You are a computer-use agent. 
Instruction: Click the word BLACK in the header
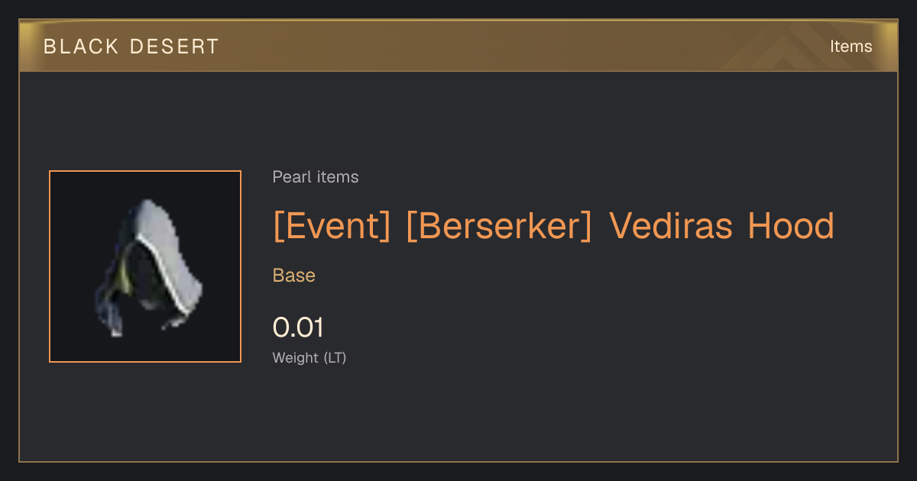[x=80, y=47]
